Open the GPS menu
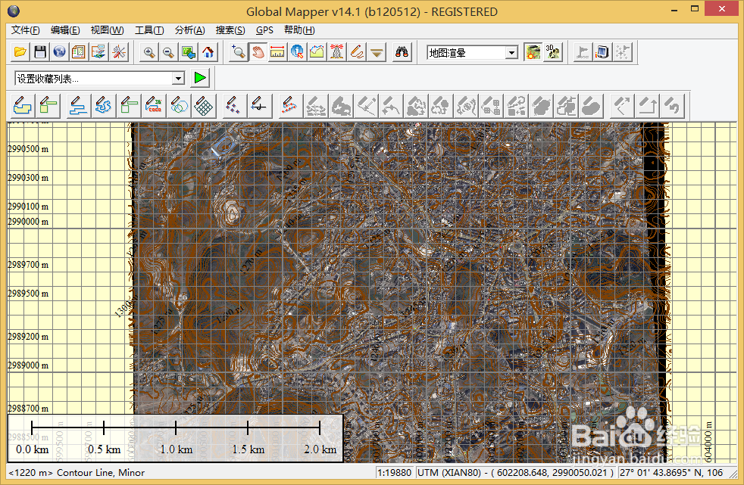This screenshot has width=744, height=485. (x=264, y=30)
